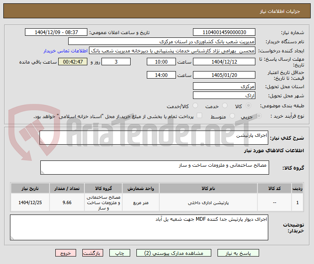
Task: Select the کالا/خدمت radio button
Action: [195, 106]
